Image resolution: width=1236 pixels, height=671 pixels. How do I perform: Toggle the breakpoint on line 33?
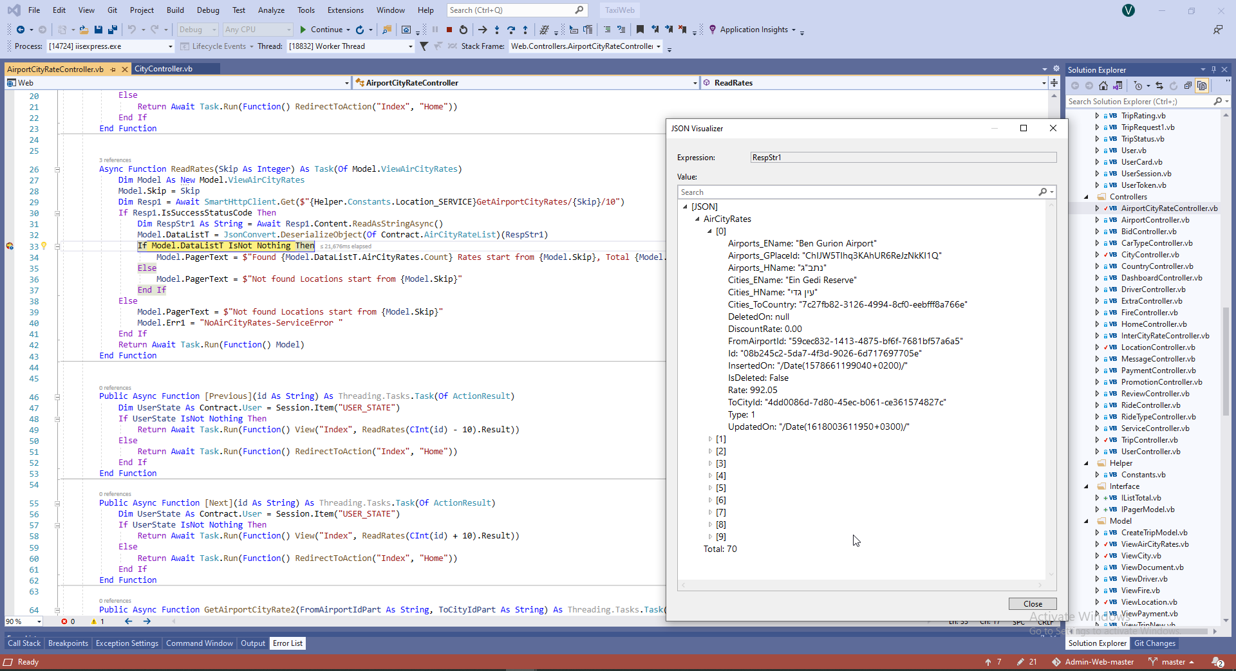[x=10, y=246]
